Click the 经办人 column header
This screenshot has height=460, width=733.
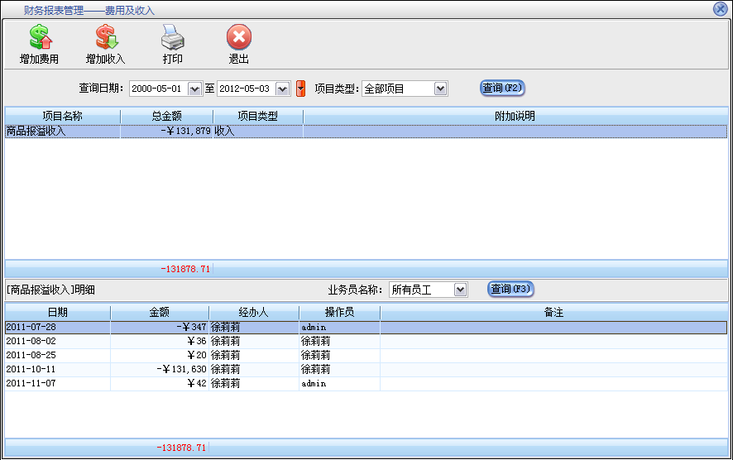click(x=253, y=313)
